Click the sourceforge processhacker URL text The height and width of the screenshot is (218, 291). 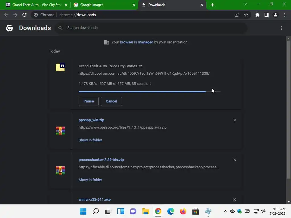point(149,167)
